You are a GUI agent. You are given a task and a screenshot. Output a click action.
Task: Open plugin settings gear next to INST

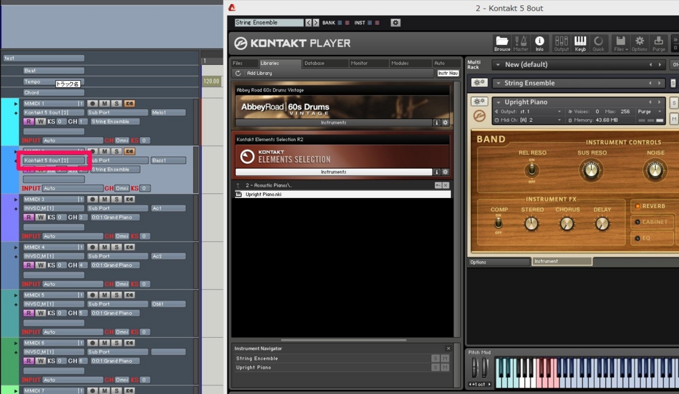(x=395, y=23)
